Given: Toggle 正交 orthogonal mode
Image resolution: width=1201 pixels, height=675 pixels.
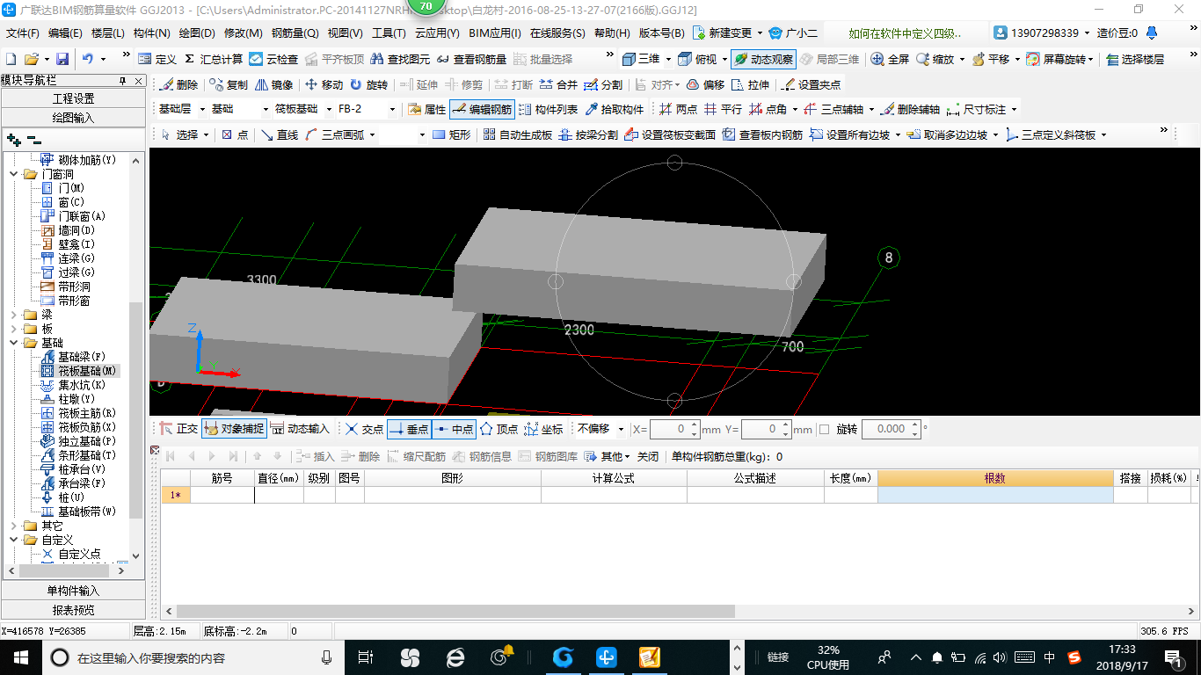Looking at the screenshot, I should pos(178,429).
